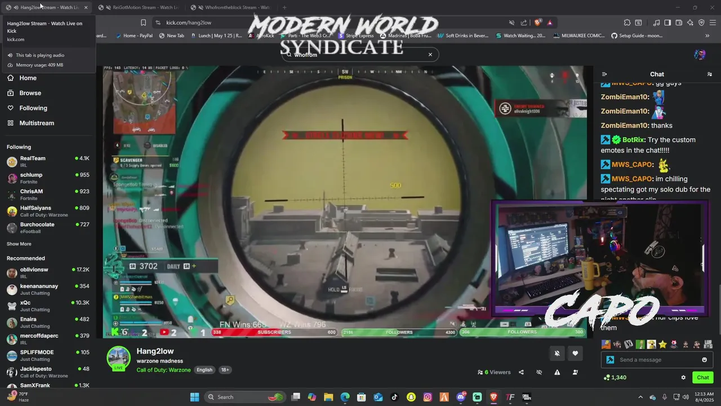Open the Burchocolate followed channel
This screenshot has height=406, width=721.
[x=48, y=228]
